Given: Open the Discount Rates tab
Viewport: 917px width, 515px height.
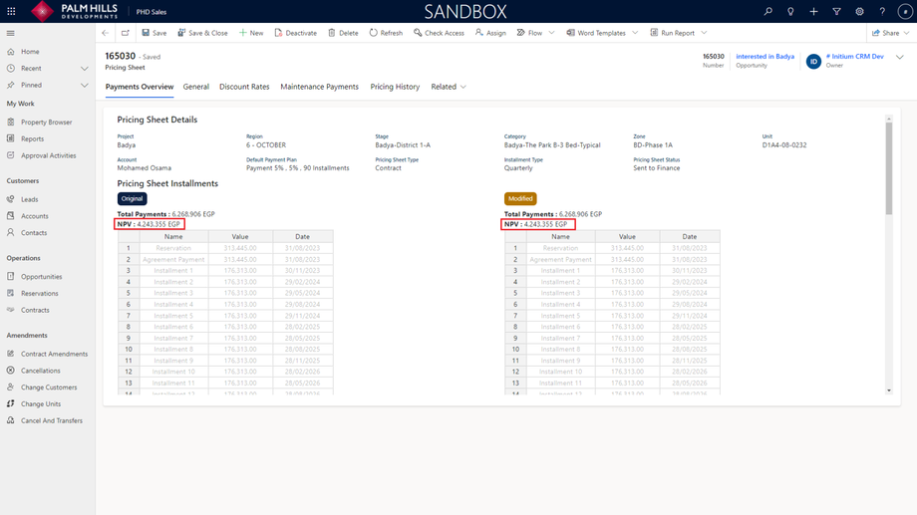Looking at the screenshot, I should click(244, 87).
